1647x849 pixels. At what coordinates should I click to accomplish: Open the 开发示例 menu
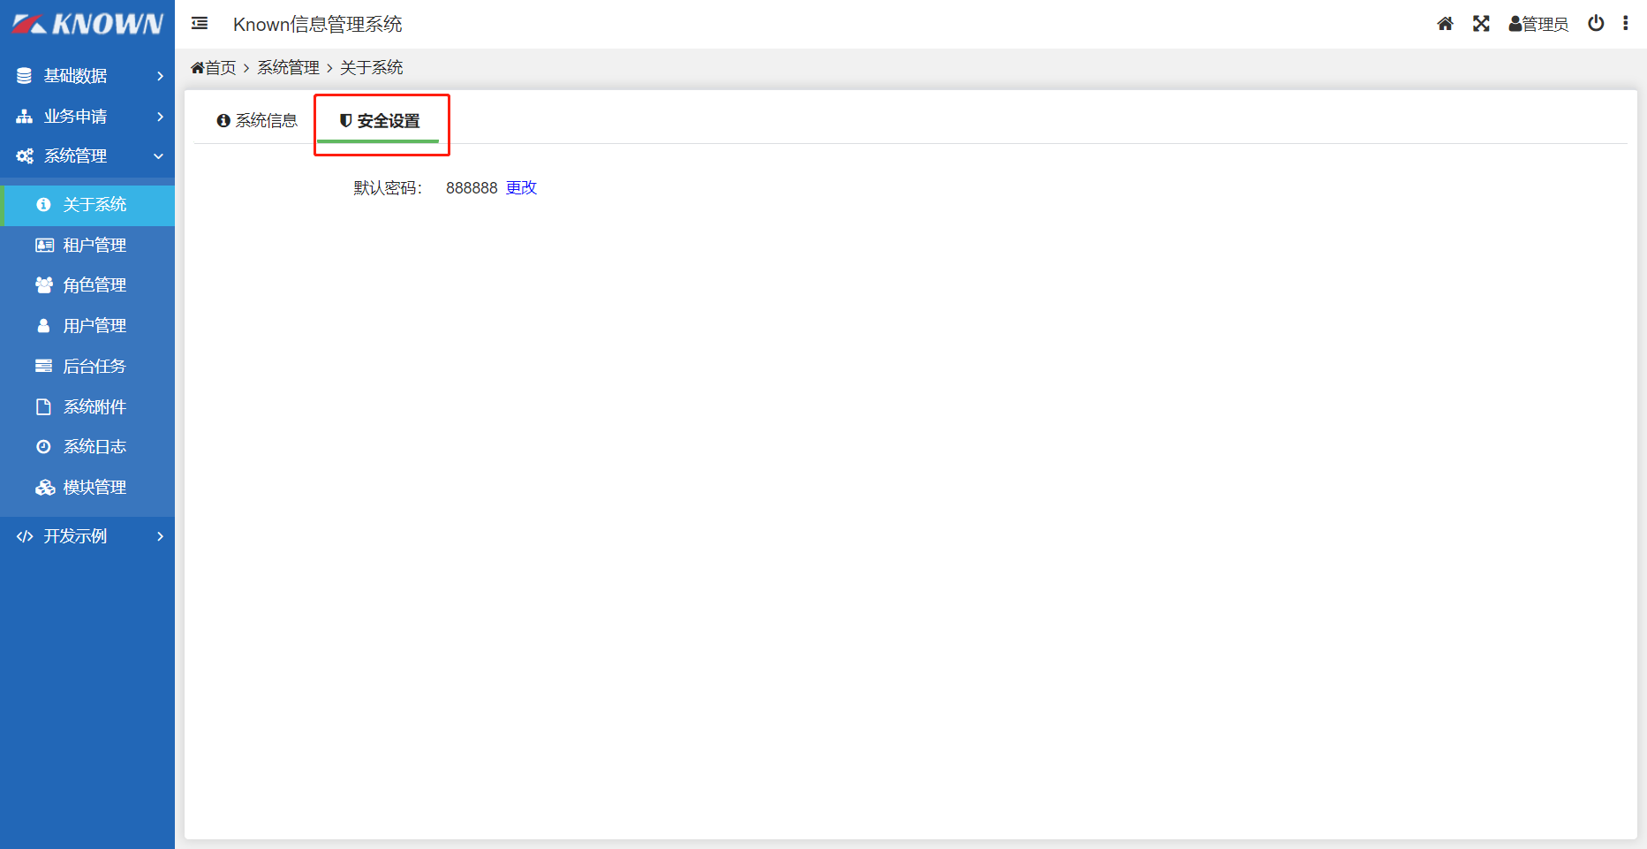pyautogui.click(x=87, y=536)
